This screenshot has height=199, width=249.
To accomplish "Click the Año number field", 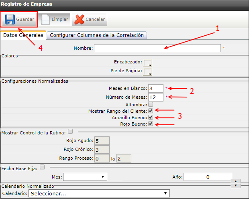I will (208, 177).
